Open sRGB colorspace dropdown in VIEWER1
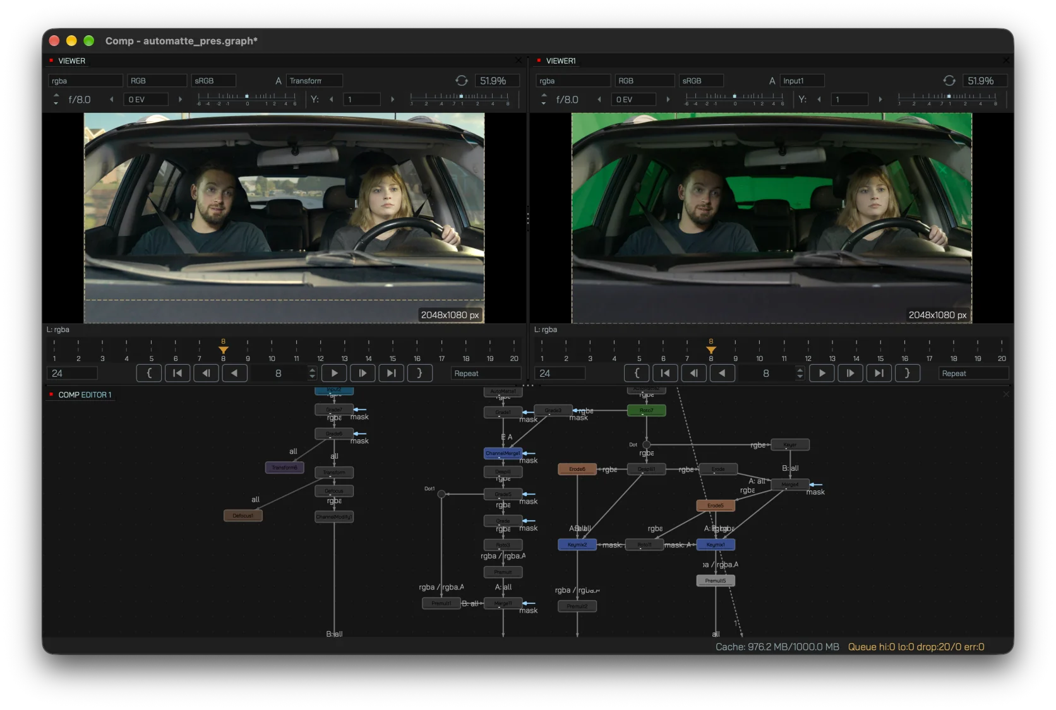1056x710 pixels. click(x=701, y=81)
